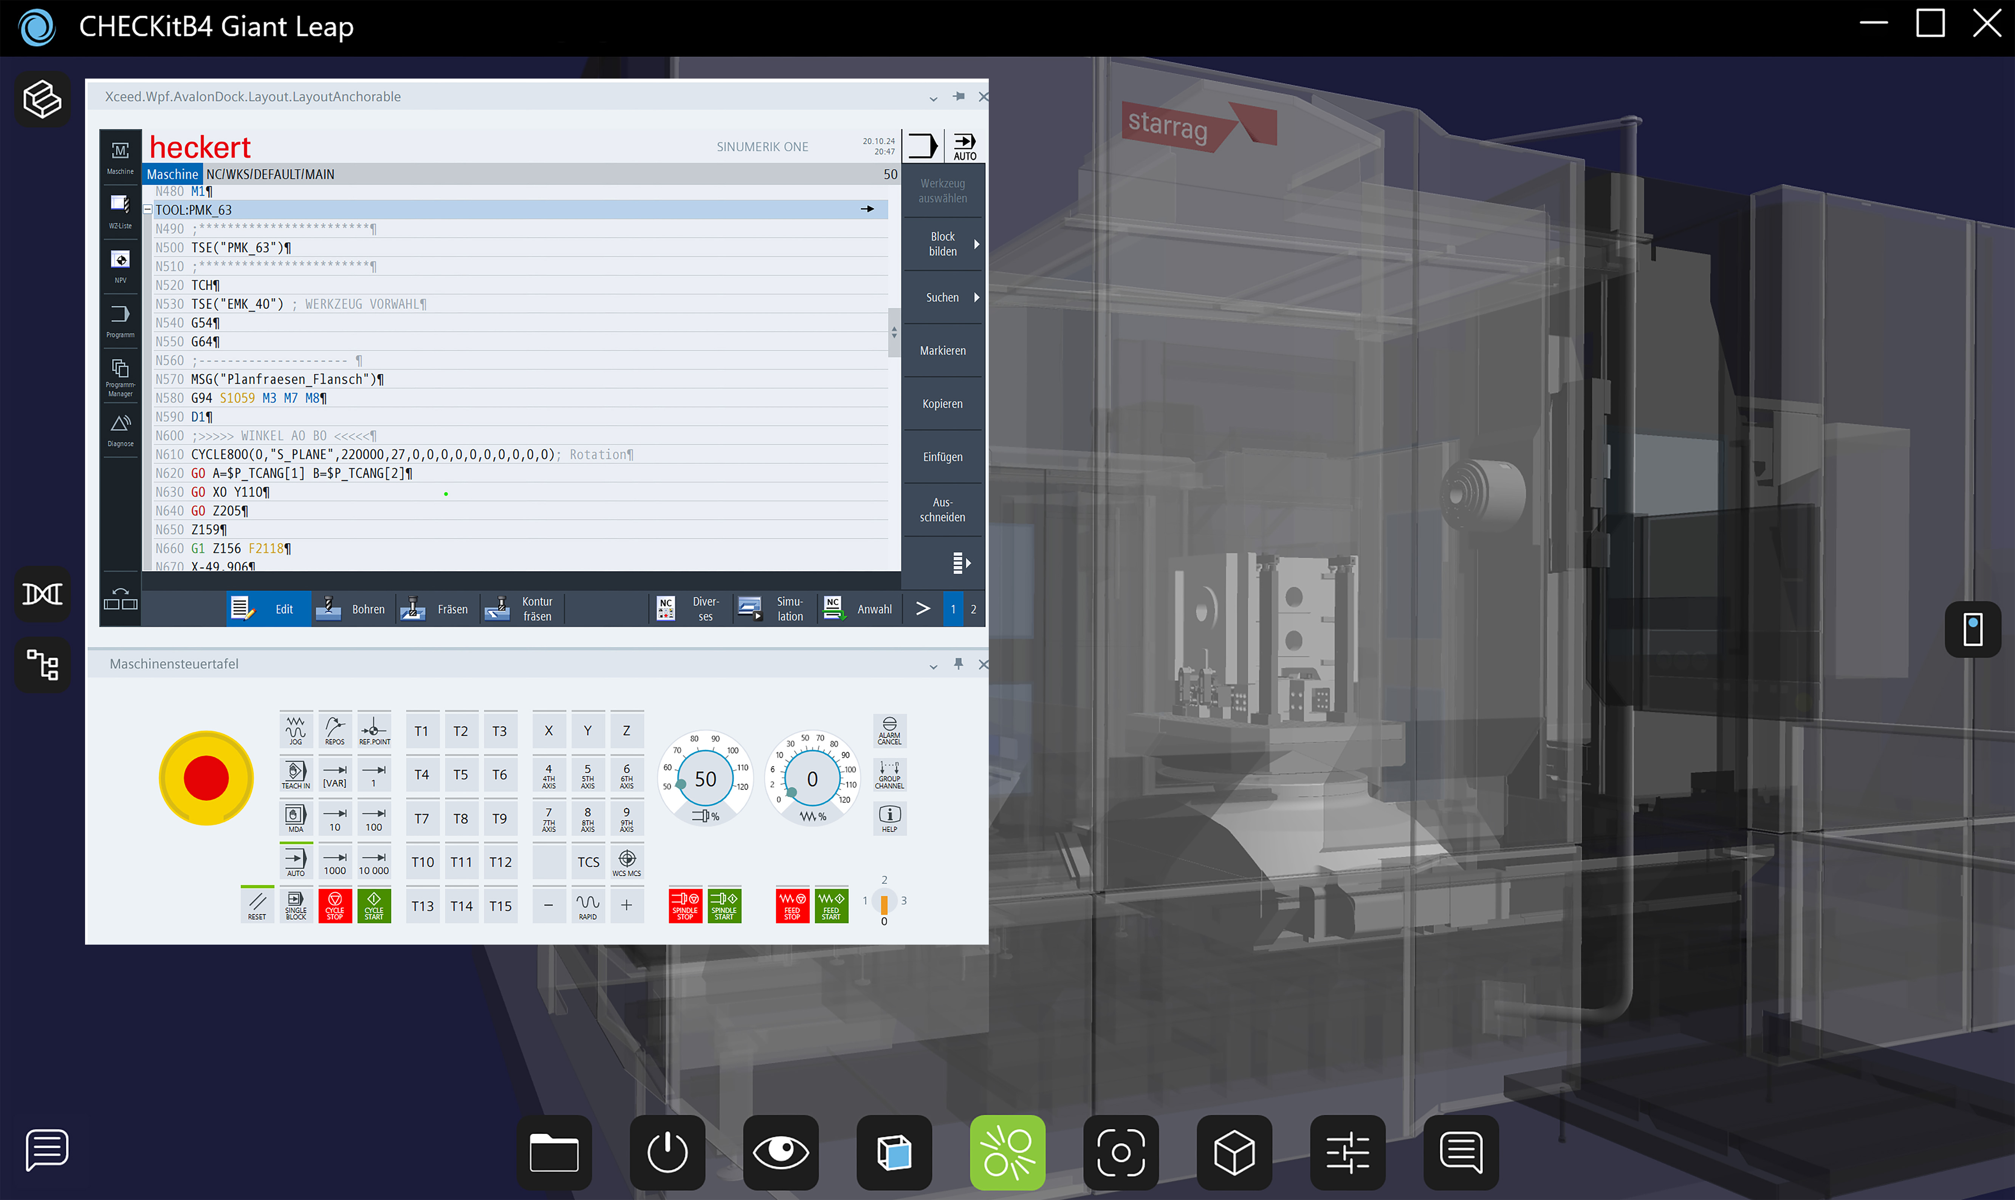Select the Bohren softkey tab
Image resolution: width=2015 pixels, height=1200 pixels.
point(354,609)
